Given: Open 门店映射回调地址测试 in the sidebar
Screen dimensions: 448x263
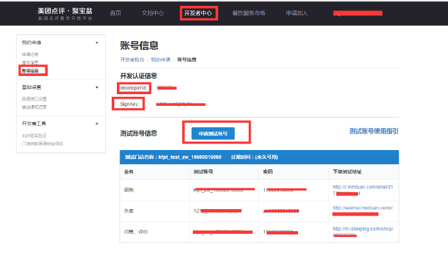Looking at the screenshot, I should coord(43,144).
